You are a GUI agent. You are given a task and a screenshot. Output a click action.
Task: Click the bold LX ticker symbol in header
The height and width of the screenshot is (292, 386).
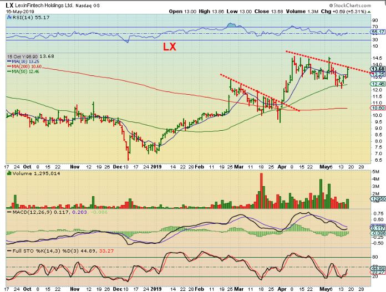9,6
